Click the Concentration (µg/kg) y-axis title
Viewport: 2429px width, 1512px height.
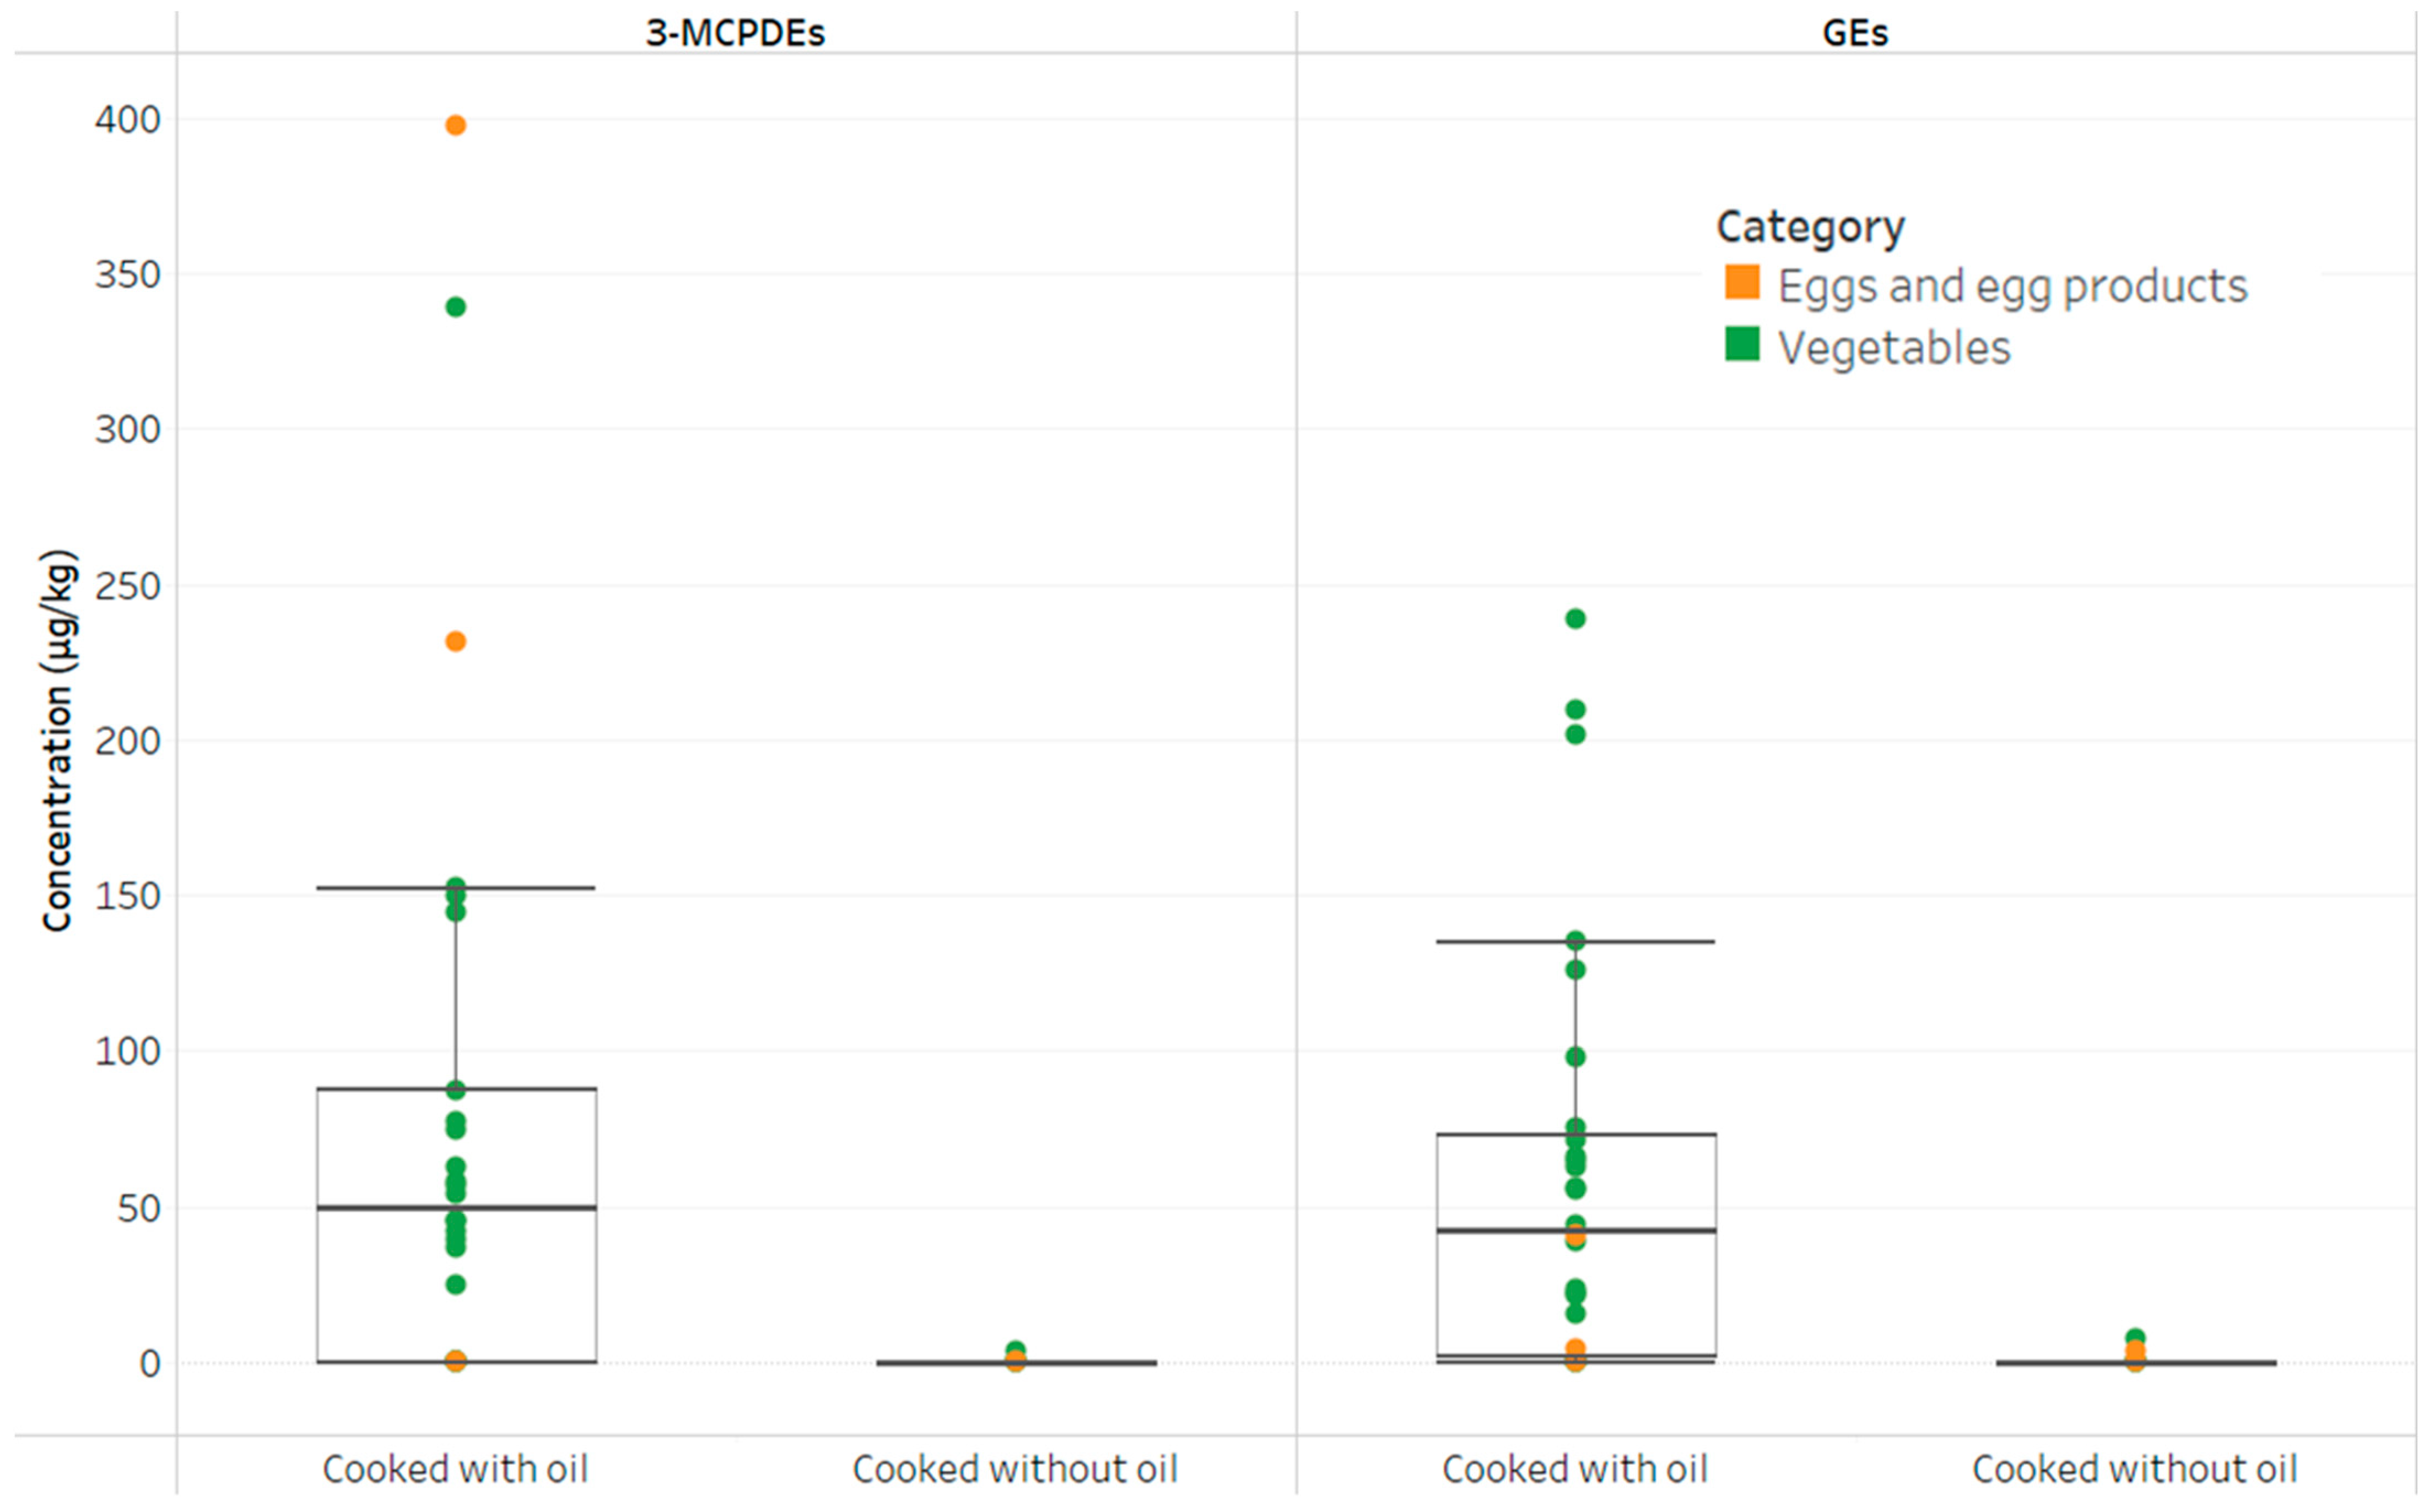coord(58,740)
